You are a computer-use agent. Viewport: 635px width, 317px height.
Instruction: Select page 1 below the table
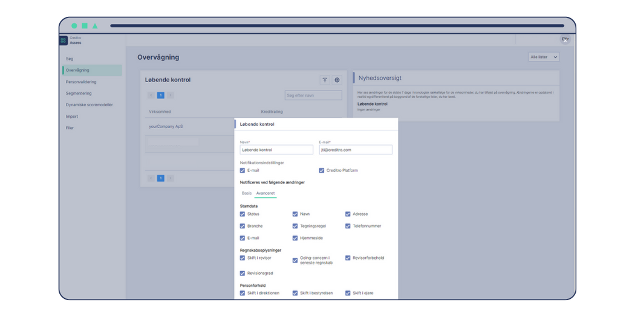(x=161, y=178)
